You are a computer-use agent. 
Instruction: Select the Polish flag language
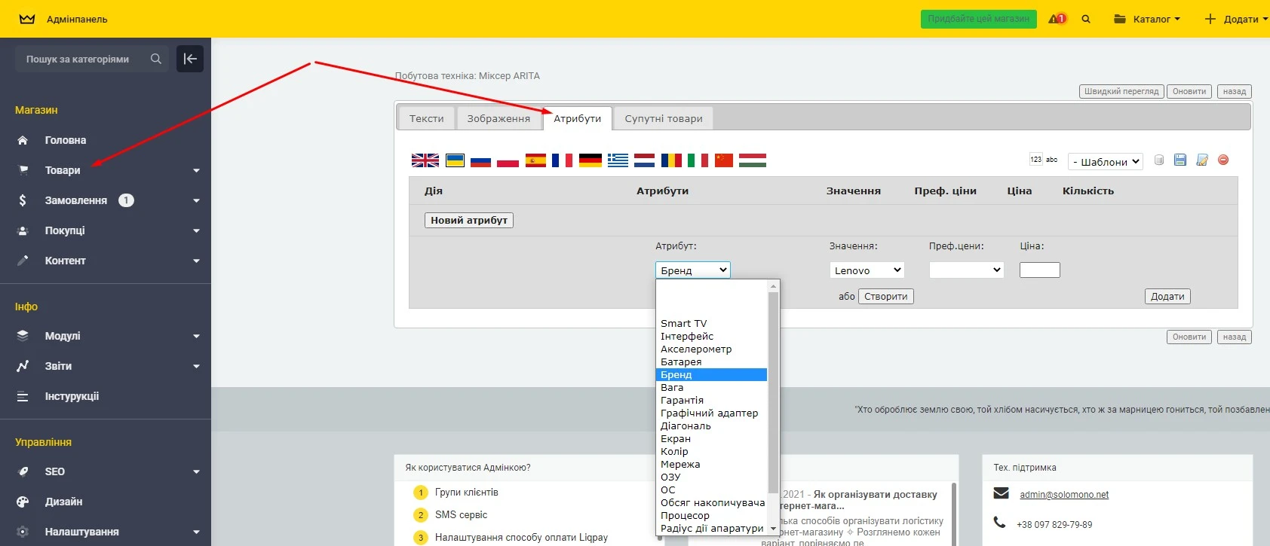coord(508,160)
